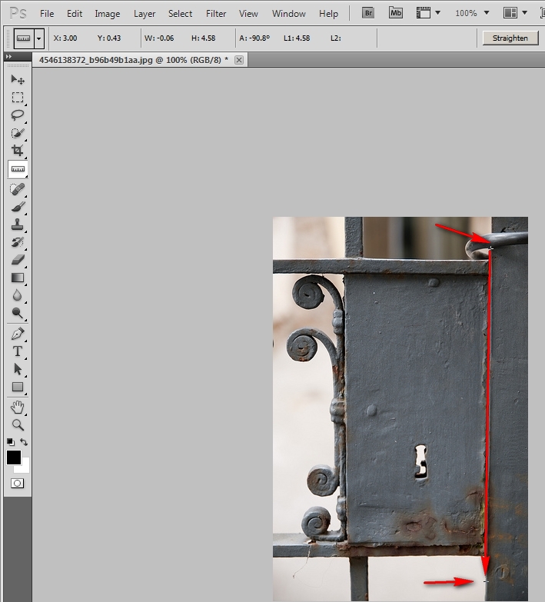
Task: Select the Rectangle shape tool
Action: tap(18, 387)
